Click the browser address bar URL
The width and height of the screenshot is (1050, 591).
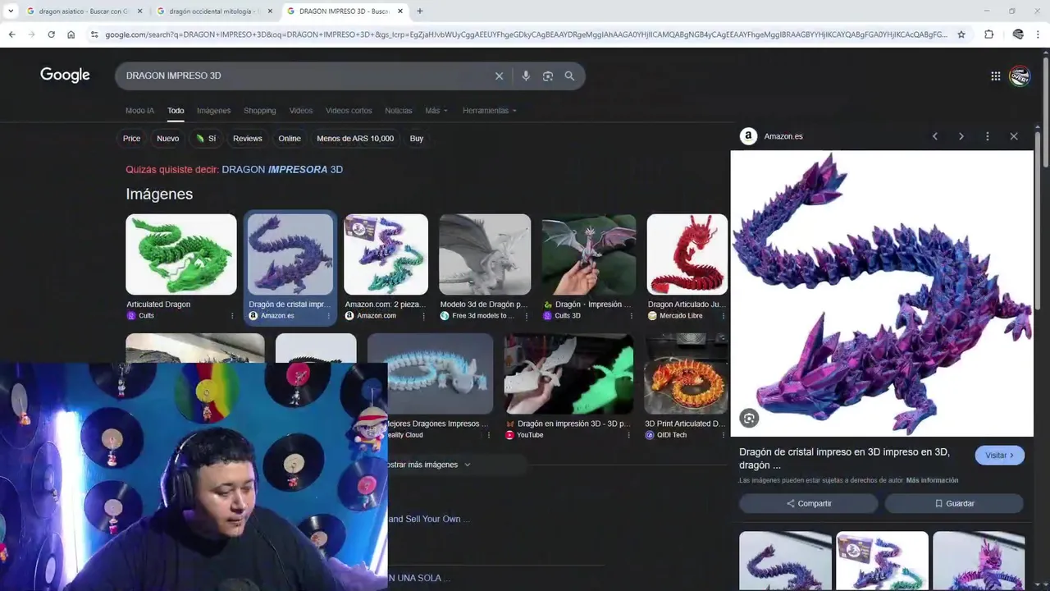click(525, 34)
